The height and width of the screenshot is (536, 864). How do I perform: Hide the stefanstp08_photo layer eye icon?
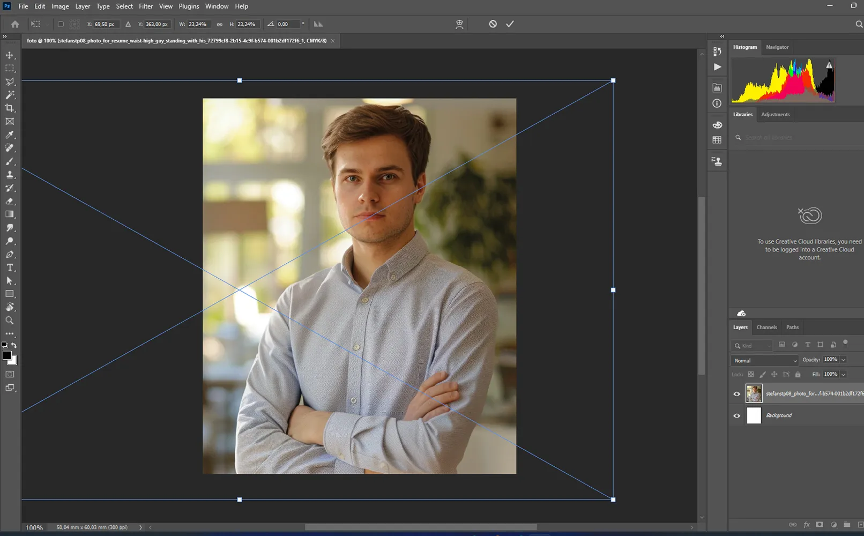click(737, 394)
